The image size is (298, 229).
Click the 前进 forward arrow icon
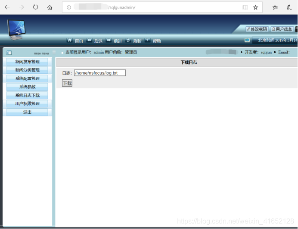[109, 41]
